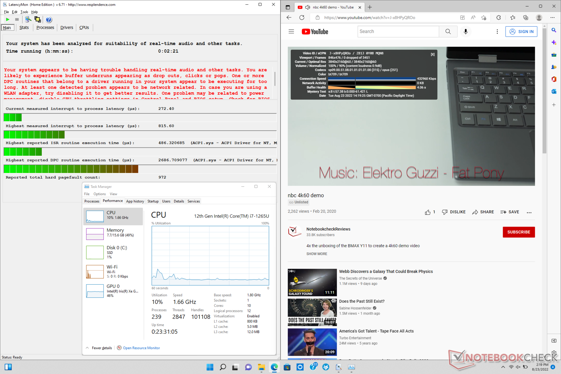The image size is (561, 374).
Task: Select Wi-Fi performance item
Action: [x=113, y=271]
